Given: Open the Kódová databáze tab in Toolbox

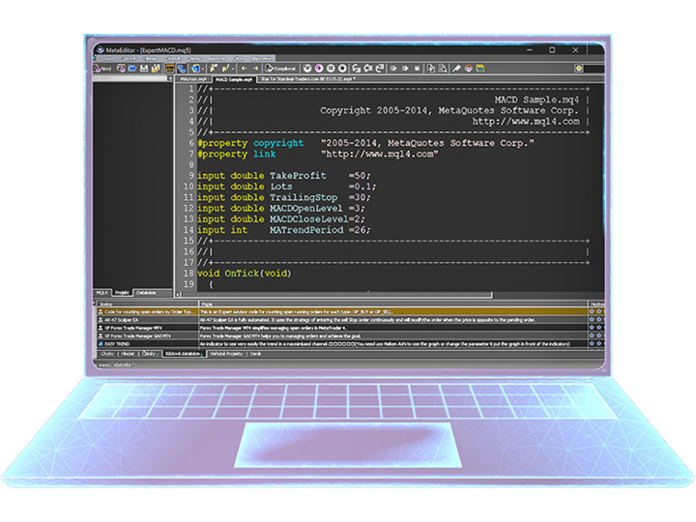Looking at the screenshot, I should [x=183, y=354].
